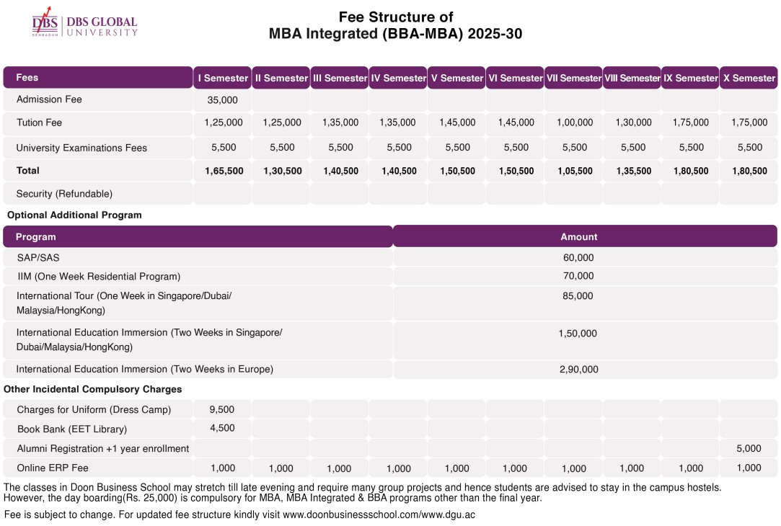Image resolution: width=781 pixels, height=526 pixels.
Task: Switch to the II Semester column
Action: coord(281,77)
